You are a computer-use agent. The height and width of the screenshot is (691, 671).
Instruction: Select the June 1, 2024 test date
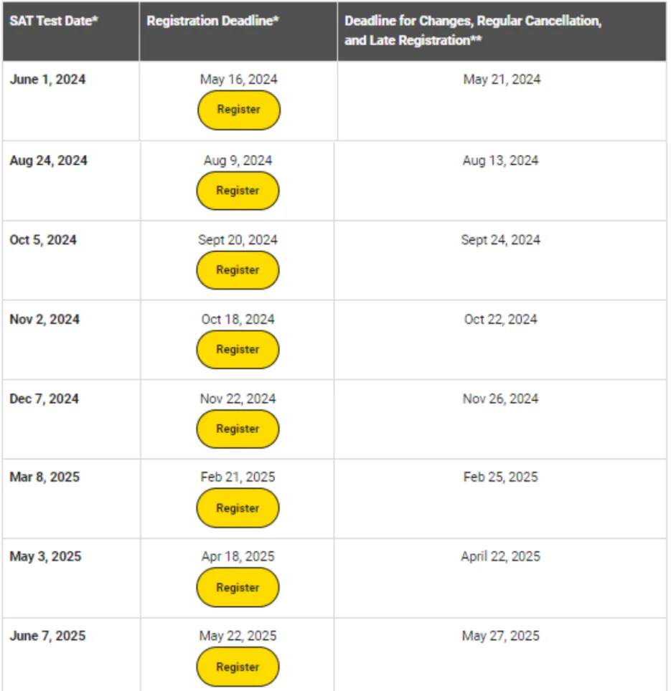(x=47, y=80)
